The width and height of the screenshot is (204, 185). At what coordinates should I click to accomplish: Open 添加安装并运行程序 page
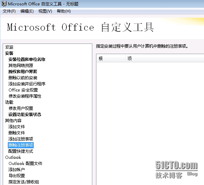point(27,84)
